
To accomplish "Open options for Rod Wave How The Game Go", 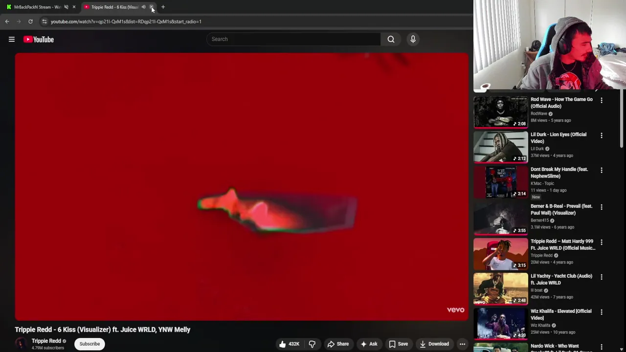I will (x=602, y=100).
